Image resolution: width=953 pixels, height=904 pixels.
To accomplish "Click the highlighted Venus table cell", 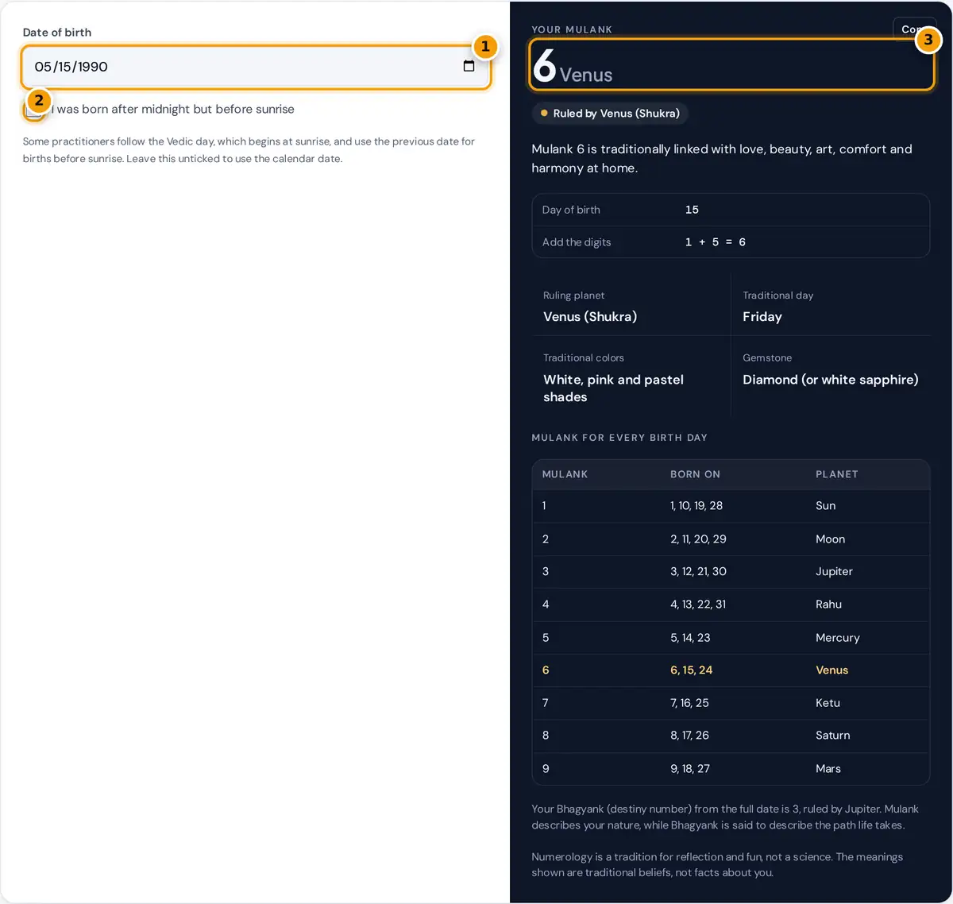I will coord(831,670).
